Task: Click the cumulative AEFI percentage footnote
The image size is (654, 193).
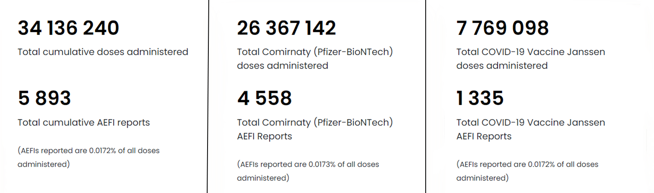Action: (88, 157)
